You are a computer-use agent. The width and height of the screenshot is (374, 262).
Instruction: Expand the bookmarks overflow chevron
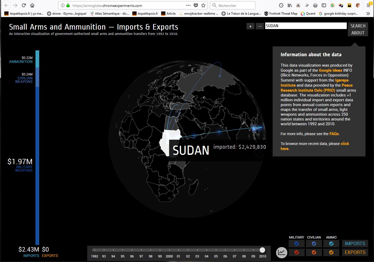368,14
